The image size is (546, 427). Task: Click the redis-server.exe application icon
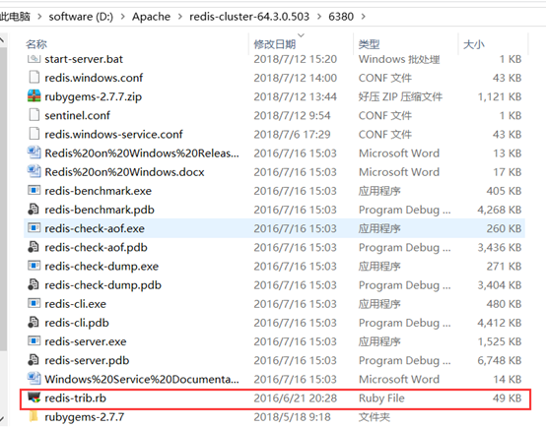pyautogui.click(x=34, y=340)
